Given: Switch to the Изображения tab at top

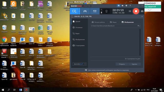Looking at the screenshot, I should tap(128, 22).
